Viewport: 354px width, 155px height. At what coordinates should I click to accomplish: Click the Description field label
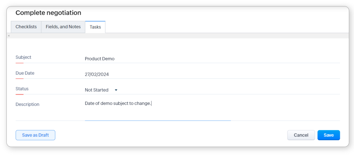[x=27, y=104]
